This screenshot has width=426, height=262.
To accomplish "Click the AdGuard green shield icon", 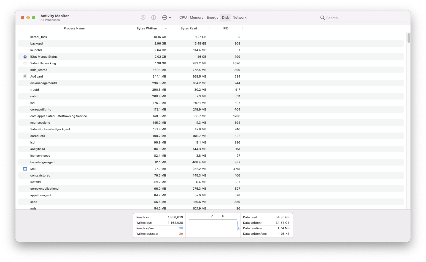I will (25, 76).
